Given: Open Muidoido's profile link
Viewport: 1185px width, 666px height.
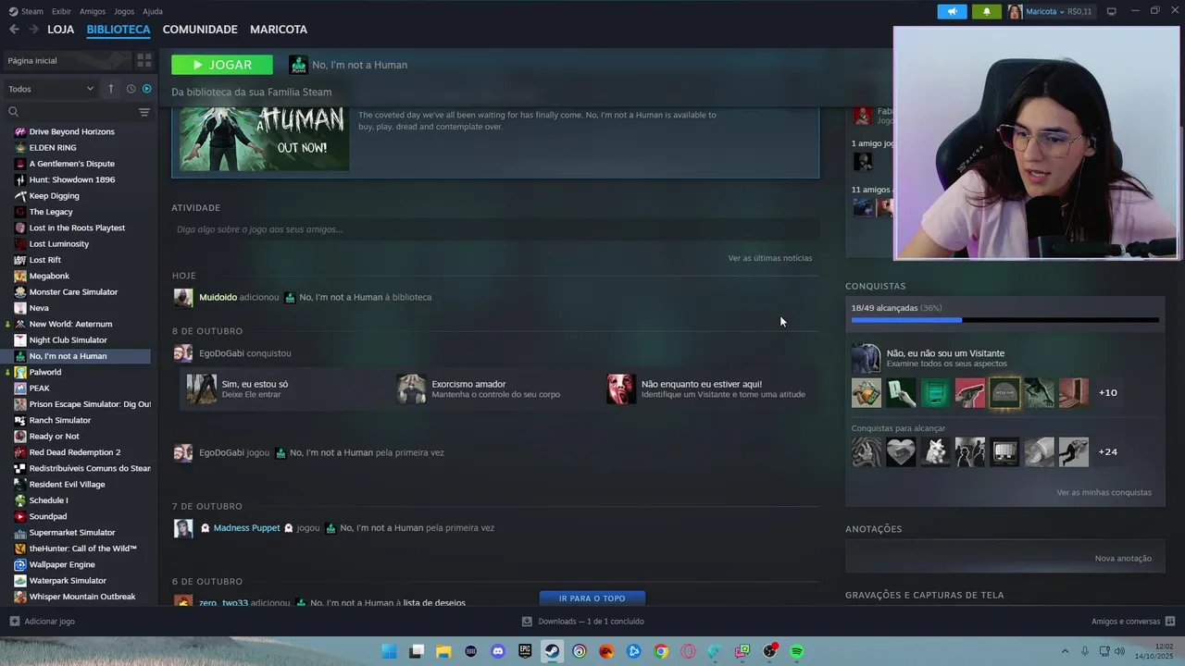Looking at the screenshot, I should point(218,297).
